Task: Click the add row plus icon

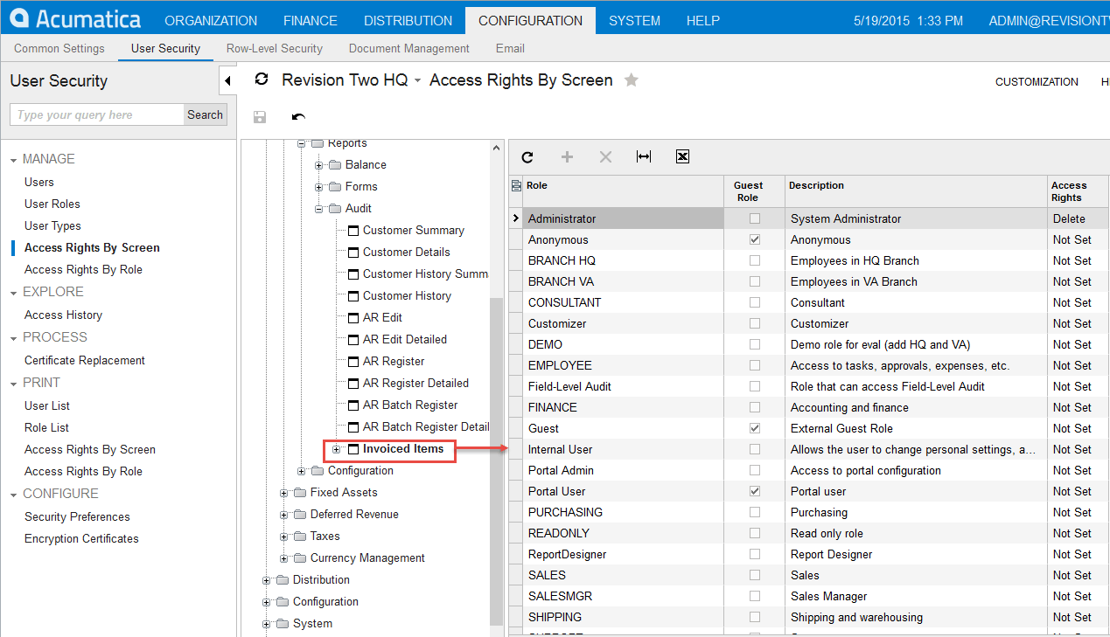Action: coord(567,157)
